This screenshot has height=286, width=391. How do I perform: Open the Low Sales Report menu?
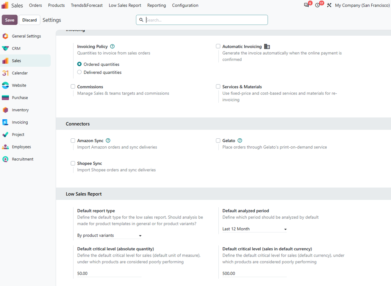125,5
